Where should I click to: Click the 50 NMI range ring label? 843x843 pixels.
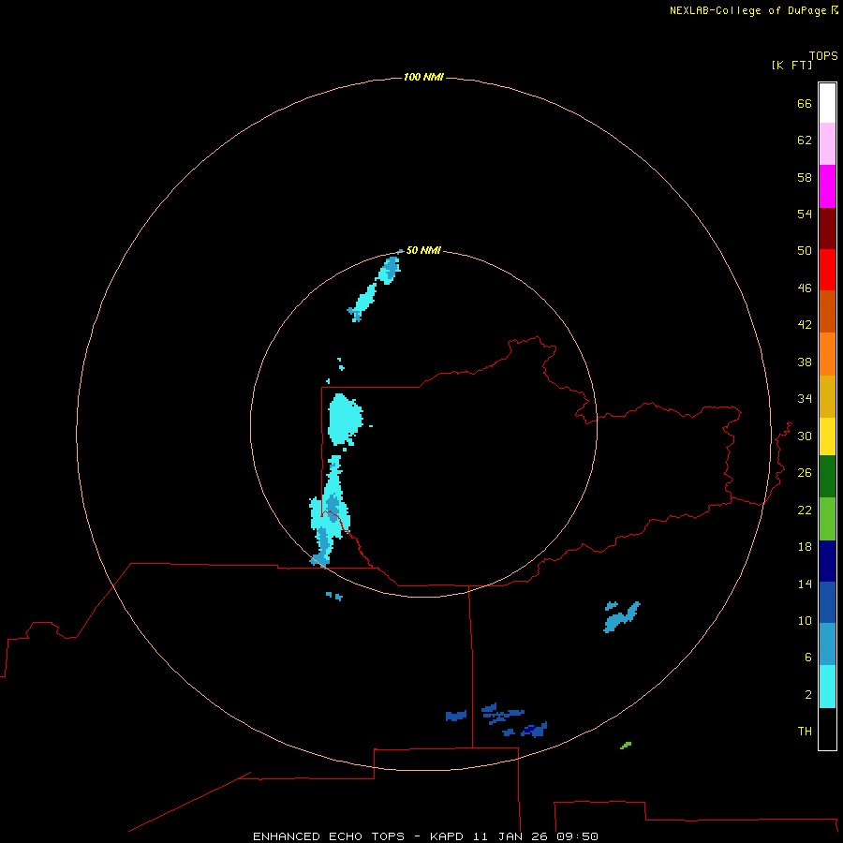click(x=423, y=250)
